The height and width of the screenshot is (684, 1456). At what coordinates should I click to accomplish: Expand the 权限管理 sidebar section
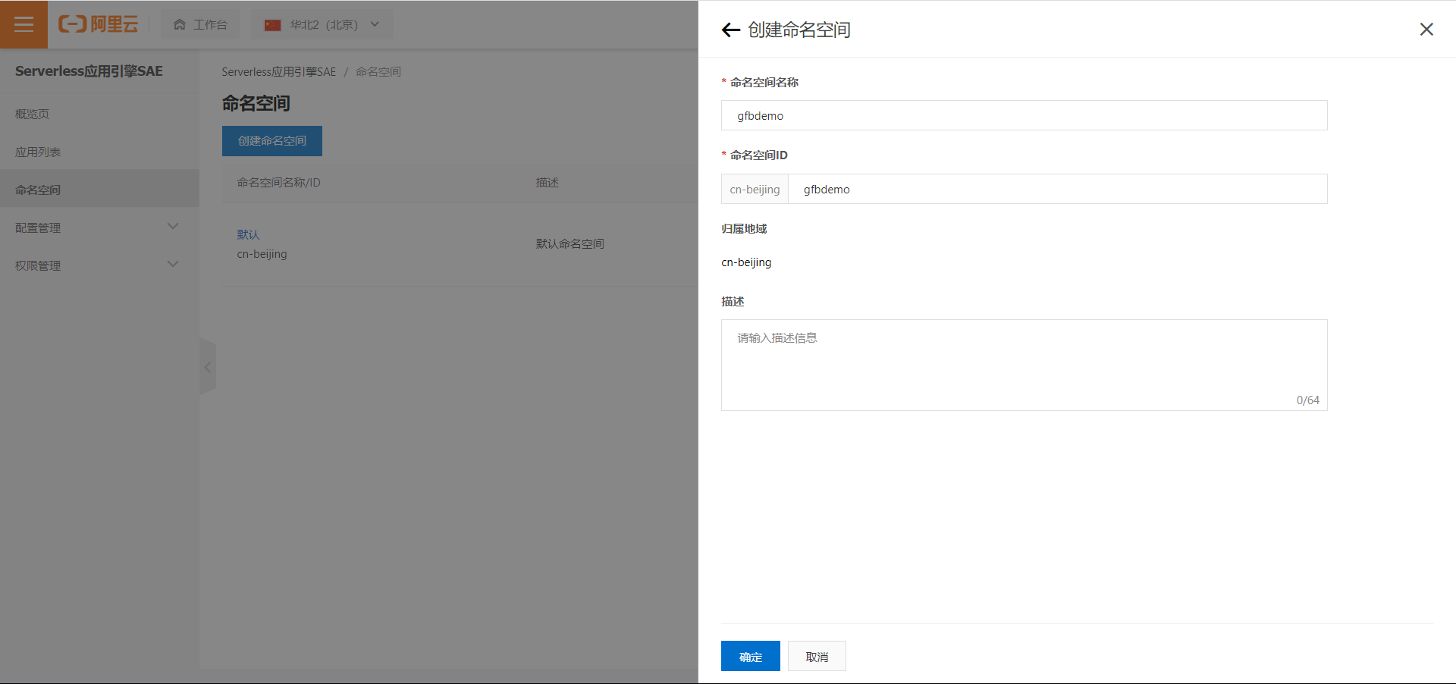click(99, 265)
